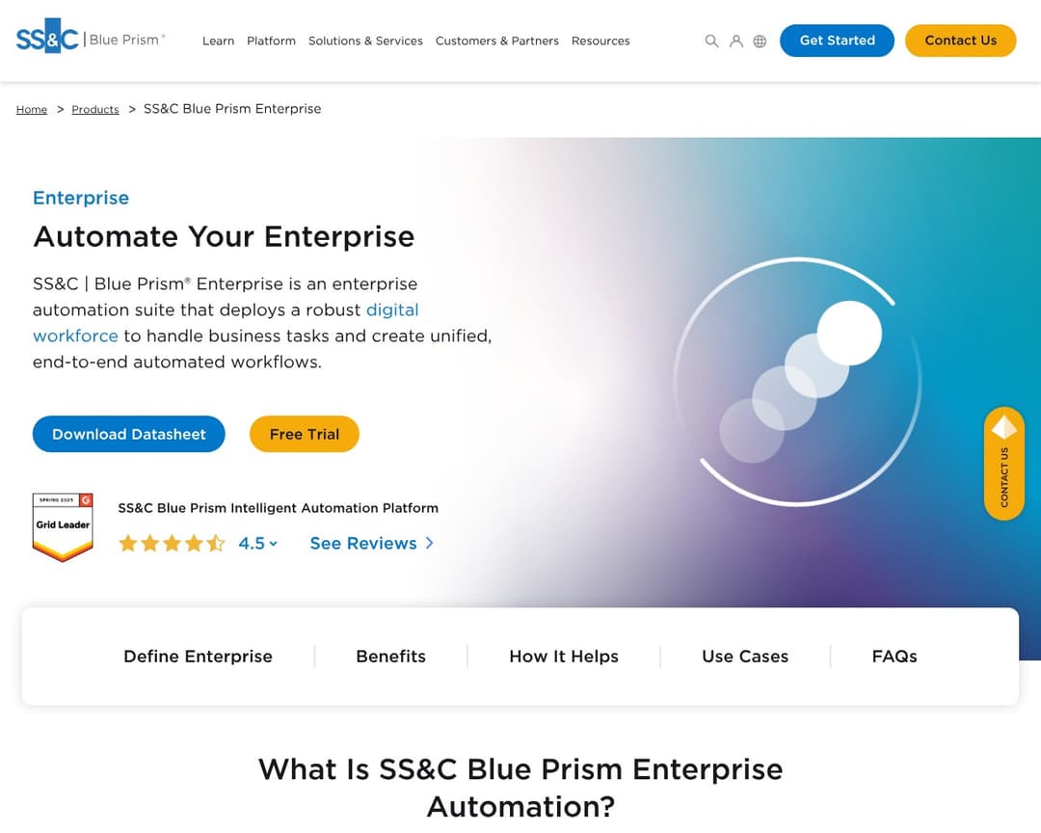
Task: Start a Free Trial
Action: tap(304, 434)
